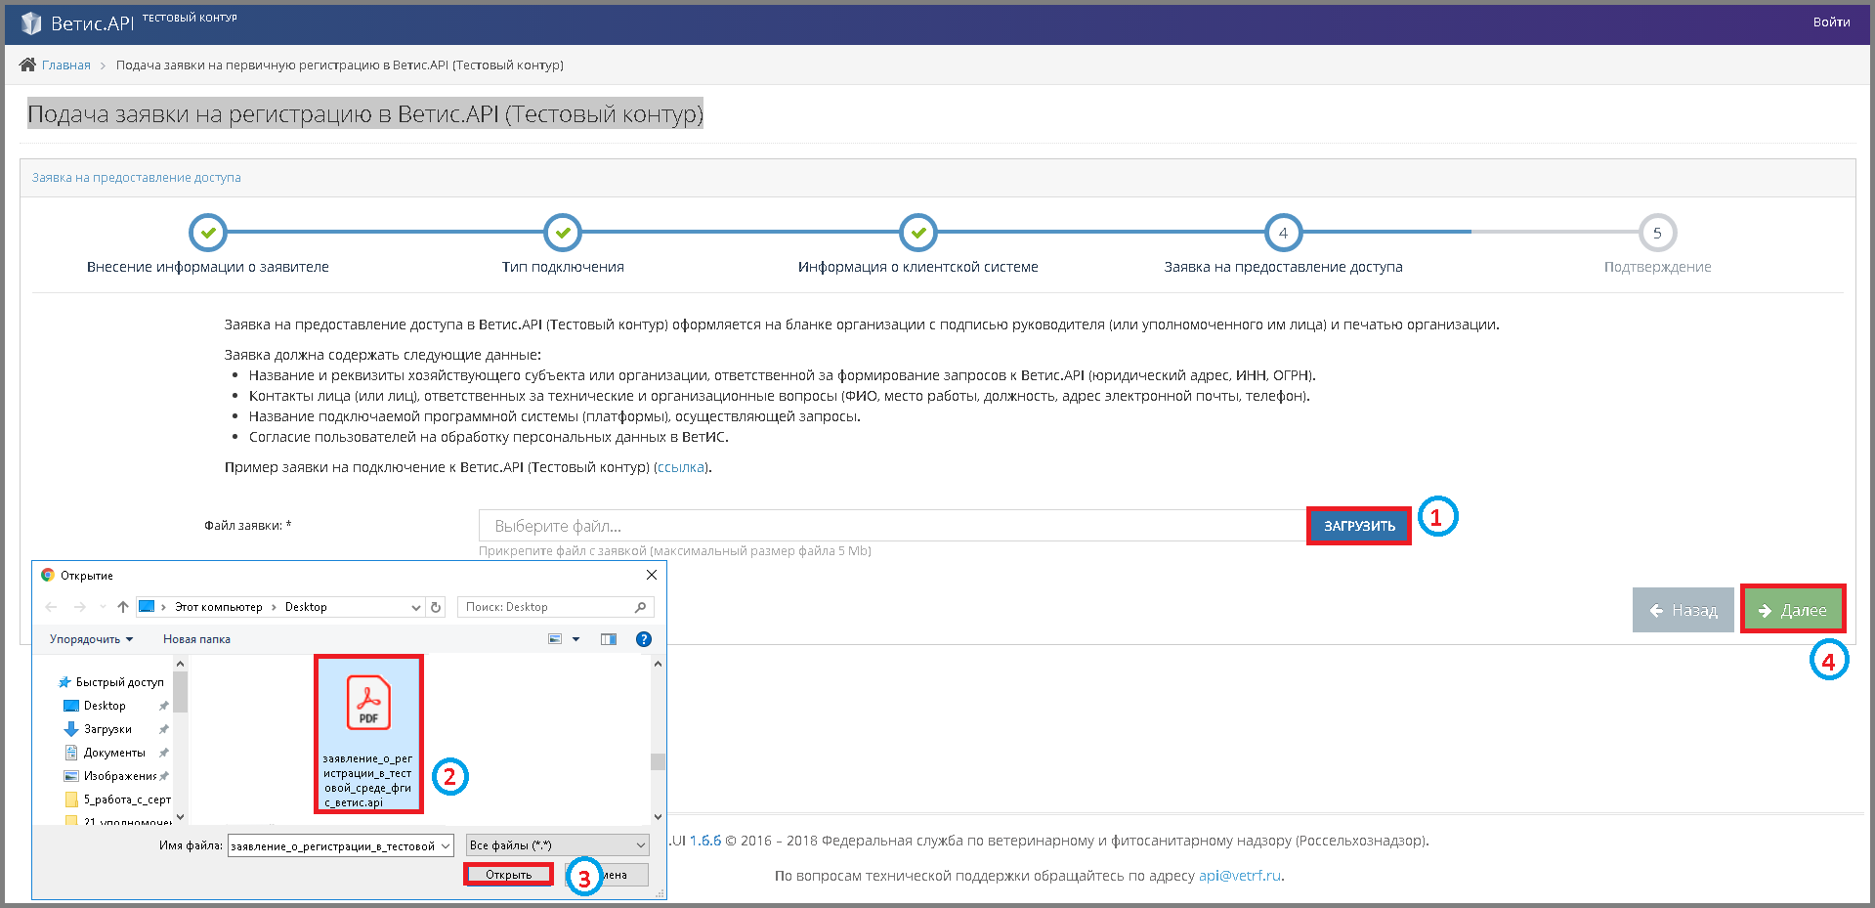
Task: Click the Имя файла text field
Action: [x=333, y=845]
